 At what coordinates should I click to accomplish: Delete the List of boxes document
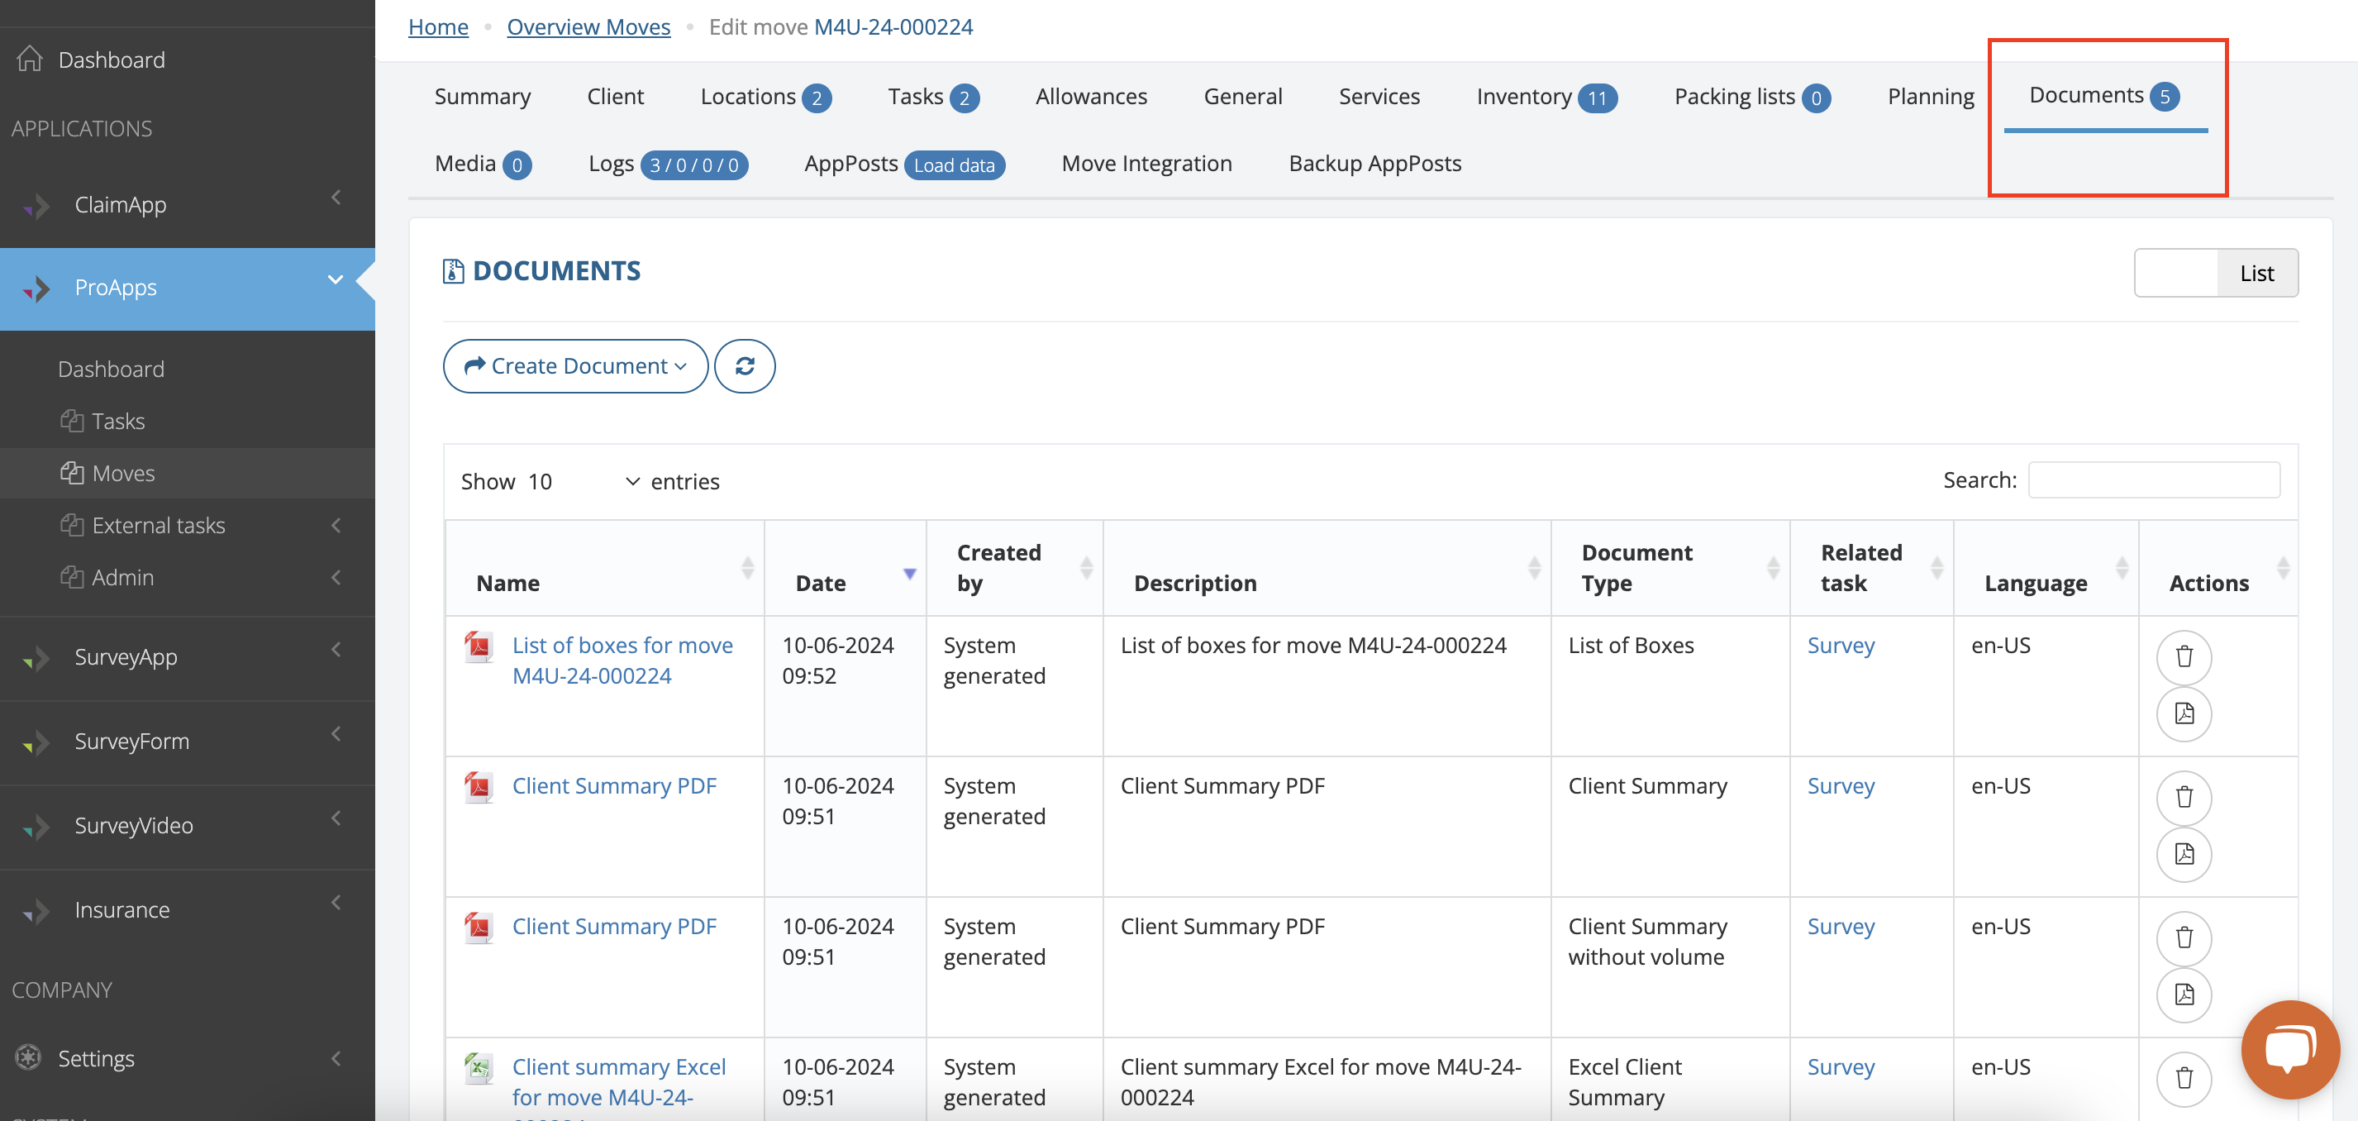pyautogui.click(x=2184, y=656)
